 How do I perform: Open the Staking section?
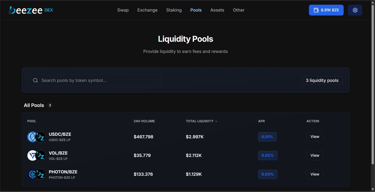coord(174,10)
